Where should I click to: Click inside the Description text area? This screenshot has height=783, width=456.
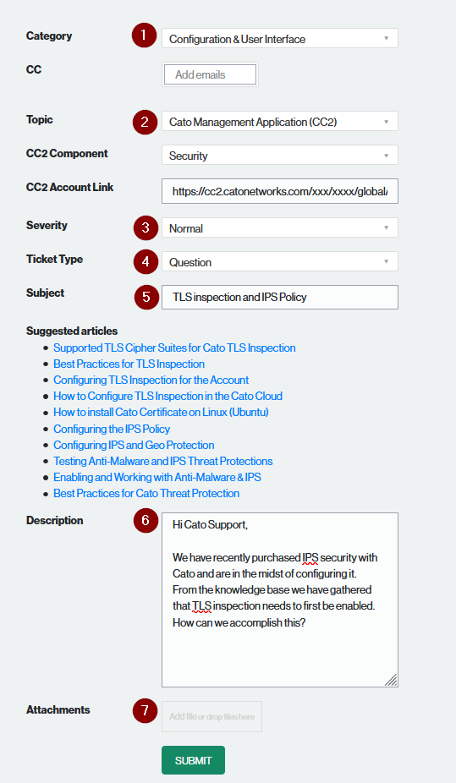[280, 600]
